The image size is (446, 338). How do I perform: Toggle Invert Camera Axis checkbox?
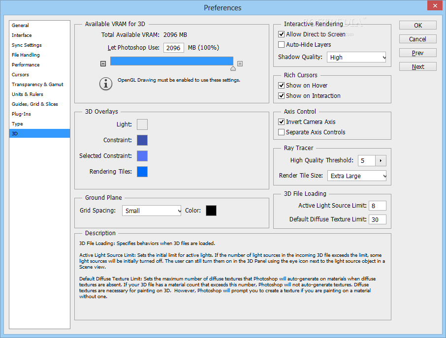(281, 122)
